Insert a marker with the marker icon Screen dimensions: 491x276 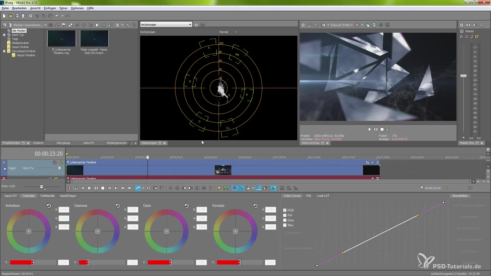[219, 188]
